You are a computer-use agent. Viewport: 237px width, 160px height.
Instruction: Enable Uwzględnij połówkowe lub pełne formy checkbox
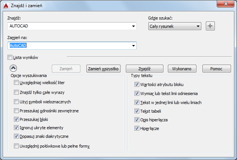tap(16, 146)
